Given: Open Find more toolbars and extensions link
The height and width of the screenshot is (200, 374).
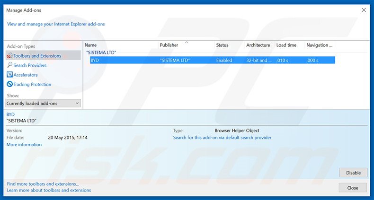Looking at the screenshot, I should pos(43,184).
